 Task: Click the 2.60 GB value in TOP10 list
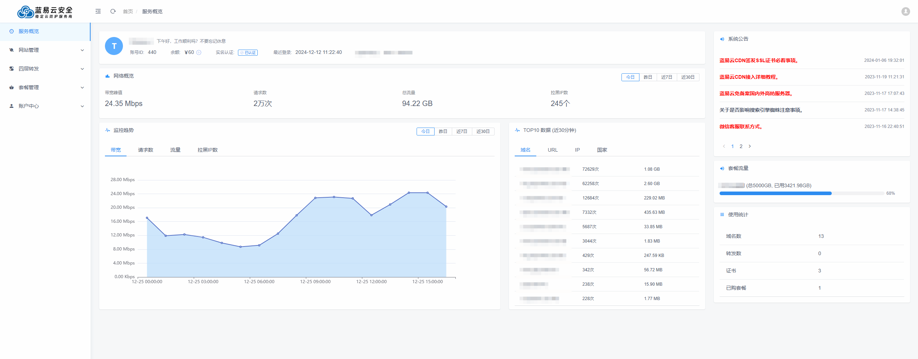pos(652,184)
